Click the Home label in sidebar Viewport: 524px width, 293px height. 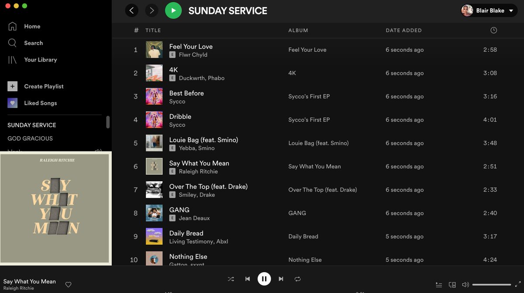click(32, 26)
